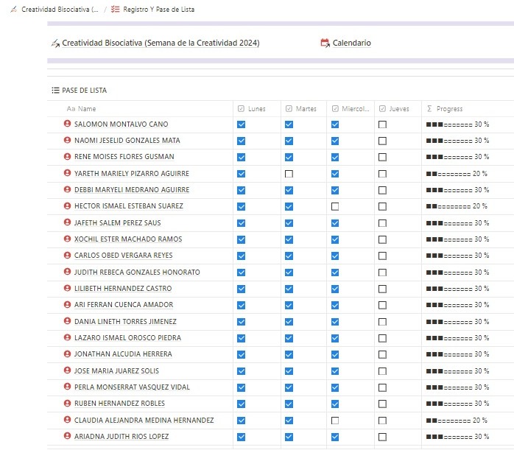The height and width of the screenshot is (450, 514).
Task: Go to Registro Y Pase de Lista breadcrumb
Action: click(152, 9)
